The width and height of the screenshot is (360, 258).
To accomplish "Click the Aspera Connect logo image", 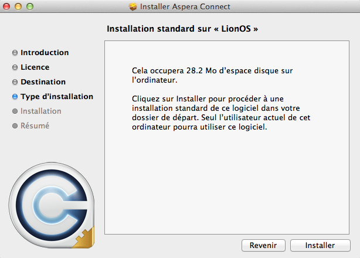I will tap(52, 205).
